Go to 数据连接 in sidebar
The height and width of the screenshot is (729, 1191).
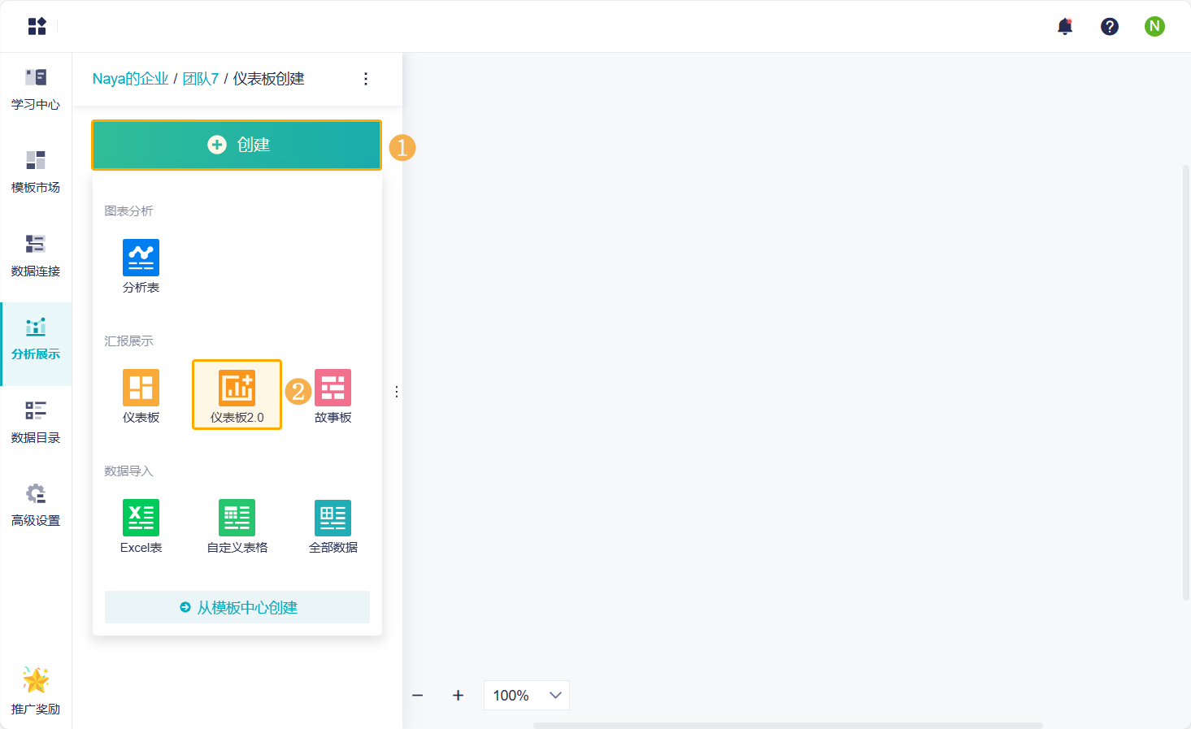point(36,256)
